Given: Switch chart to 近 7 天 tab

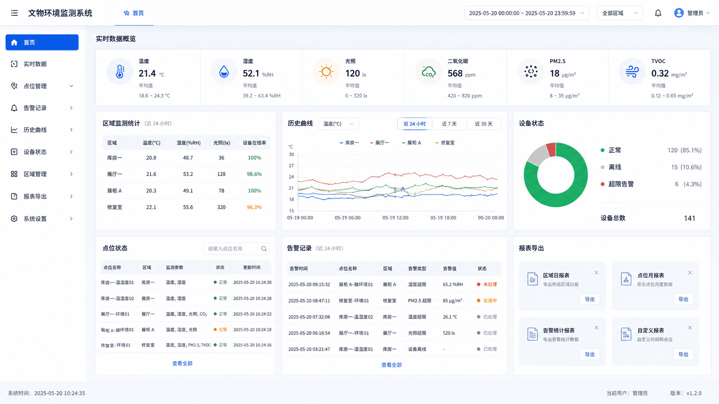Looking at the screenshot, I should click(449, 124).
